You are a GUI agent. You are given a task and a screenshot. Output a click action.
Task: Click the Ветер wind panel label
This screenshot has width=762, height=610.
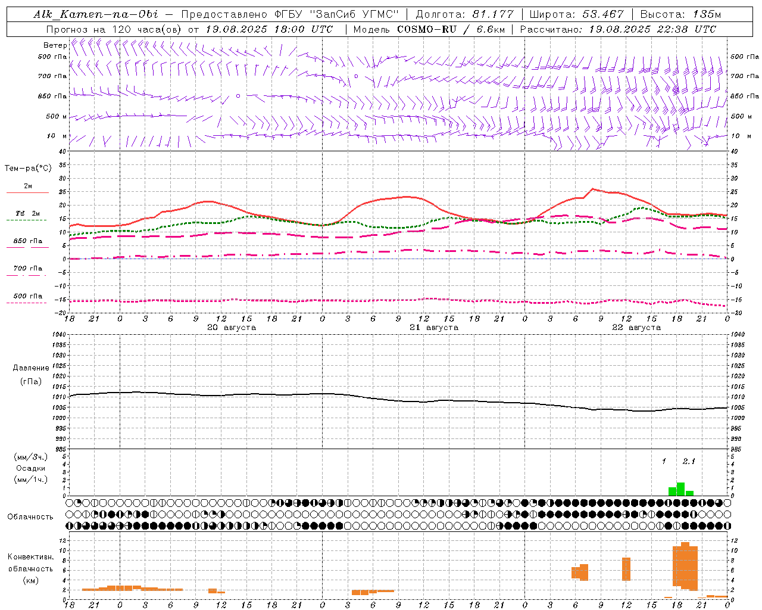[55, 45]
